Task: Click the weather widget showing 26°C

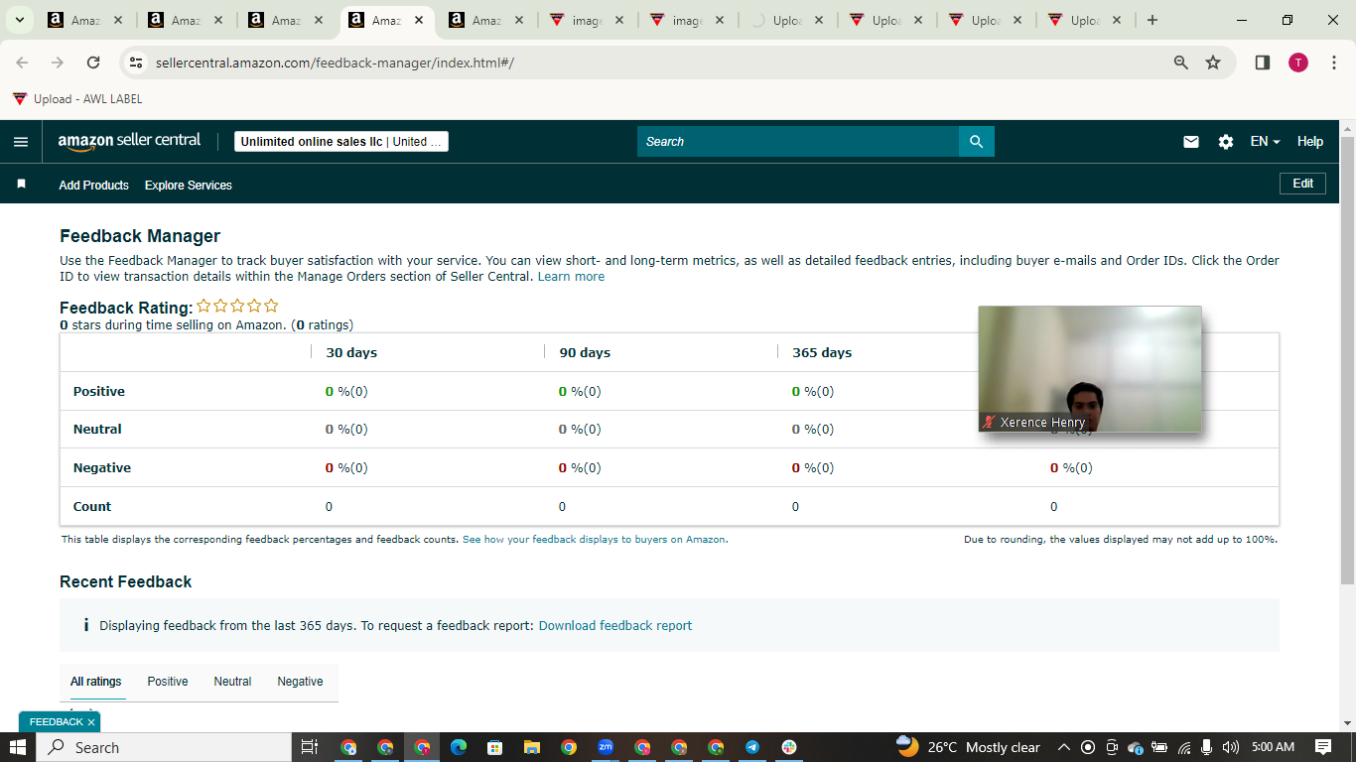Action: [x=968, y=747]
